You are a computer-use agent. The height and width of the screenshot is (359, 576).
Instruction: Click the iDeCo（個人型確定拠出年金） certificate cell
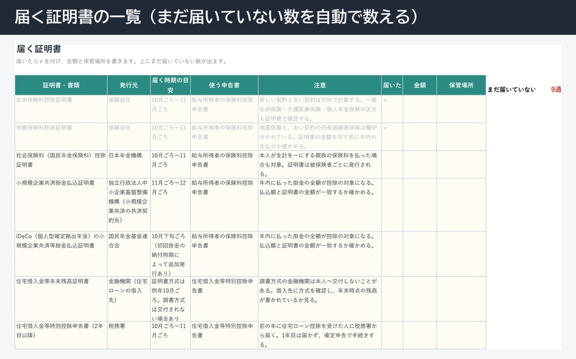61,254
